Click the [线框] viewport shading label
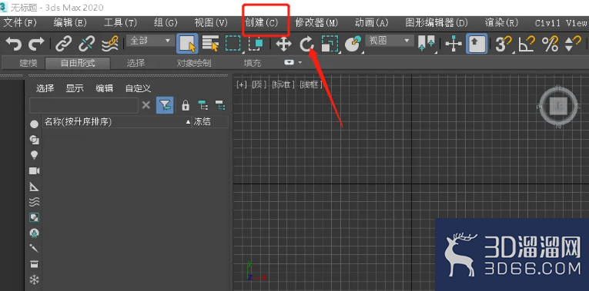 310,84
